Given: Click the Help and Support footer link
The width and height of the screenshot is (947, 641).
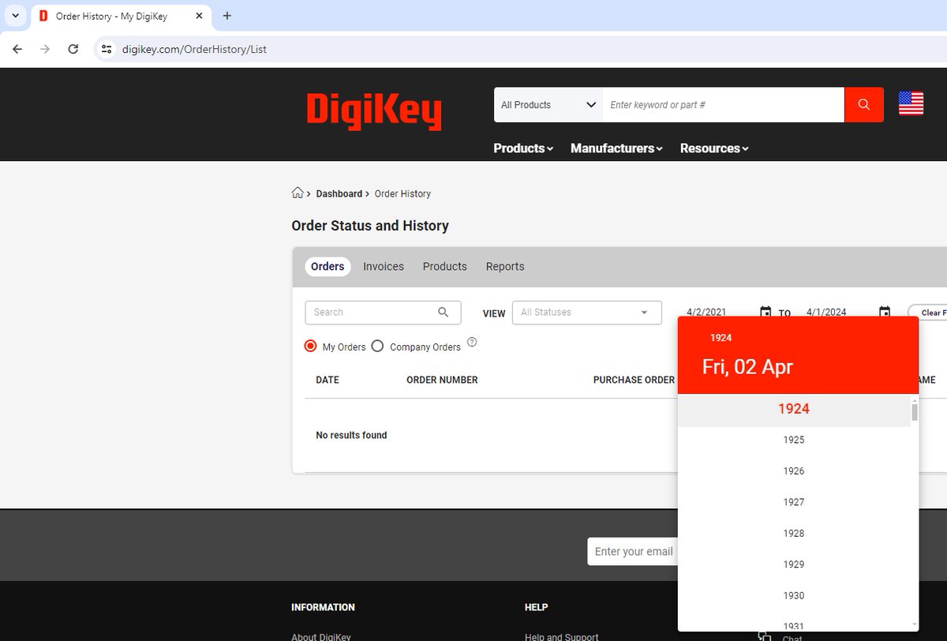Looking at the screenshot, I should 562,637.
